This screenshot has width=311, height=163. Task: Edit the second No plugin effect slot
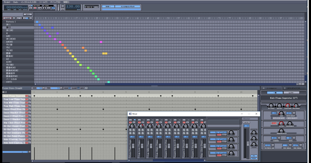224,141
